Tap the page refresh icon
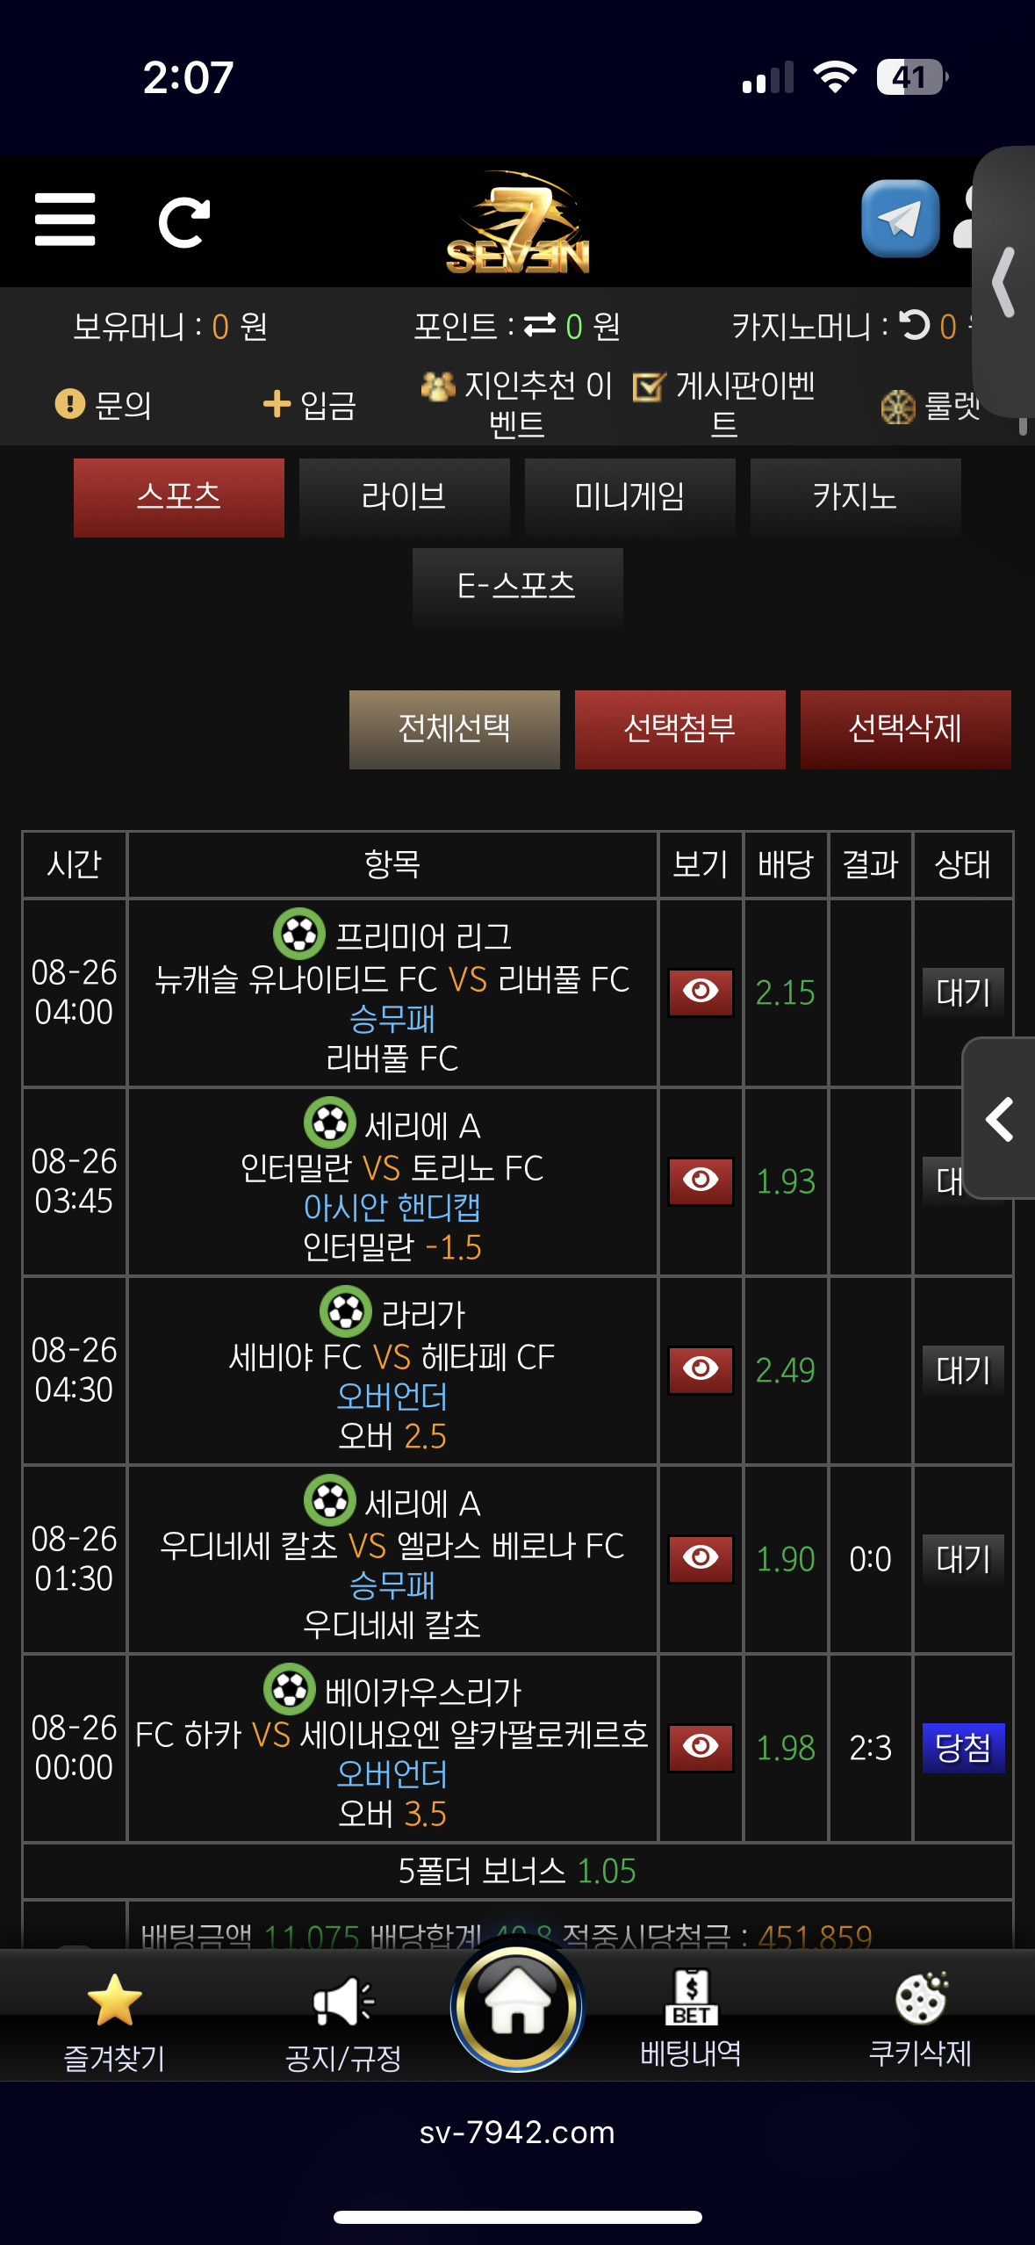Image resolution: width=1035 pixels, height=2245 pixels. click(183, 222)
